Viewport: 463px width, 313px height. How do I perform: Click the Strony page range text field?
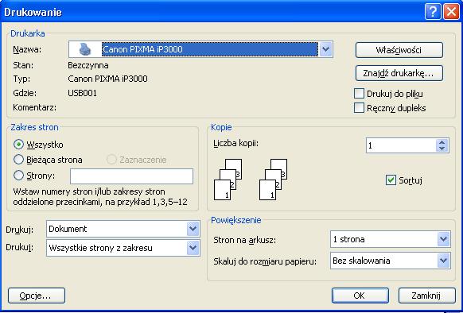coord(131,176)
